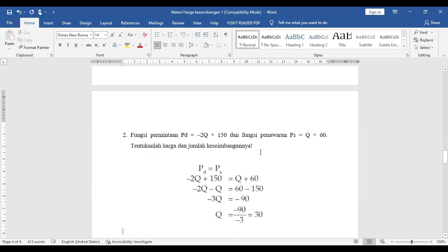This screenshot has height=252, width=448.
Task: Sort the selected paragraphs
Action: coord(216,35)
